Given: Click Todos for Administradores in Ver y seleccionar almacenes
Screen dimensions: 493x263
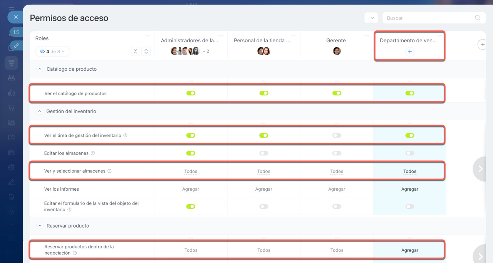Looking at the screenshot, I should click(x=191, y=171).
